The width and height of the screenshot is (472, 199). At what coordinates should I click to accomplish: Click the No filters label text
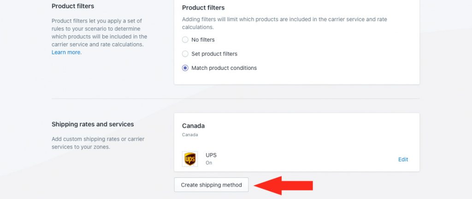click(x=203, y=40)
